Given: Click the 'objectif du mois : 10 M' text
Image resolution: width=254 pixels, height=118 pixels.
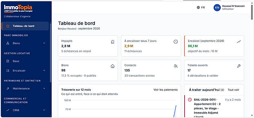Looking at the screenshot, I should click(x=202, y=51).
